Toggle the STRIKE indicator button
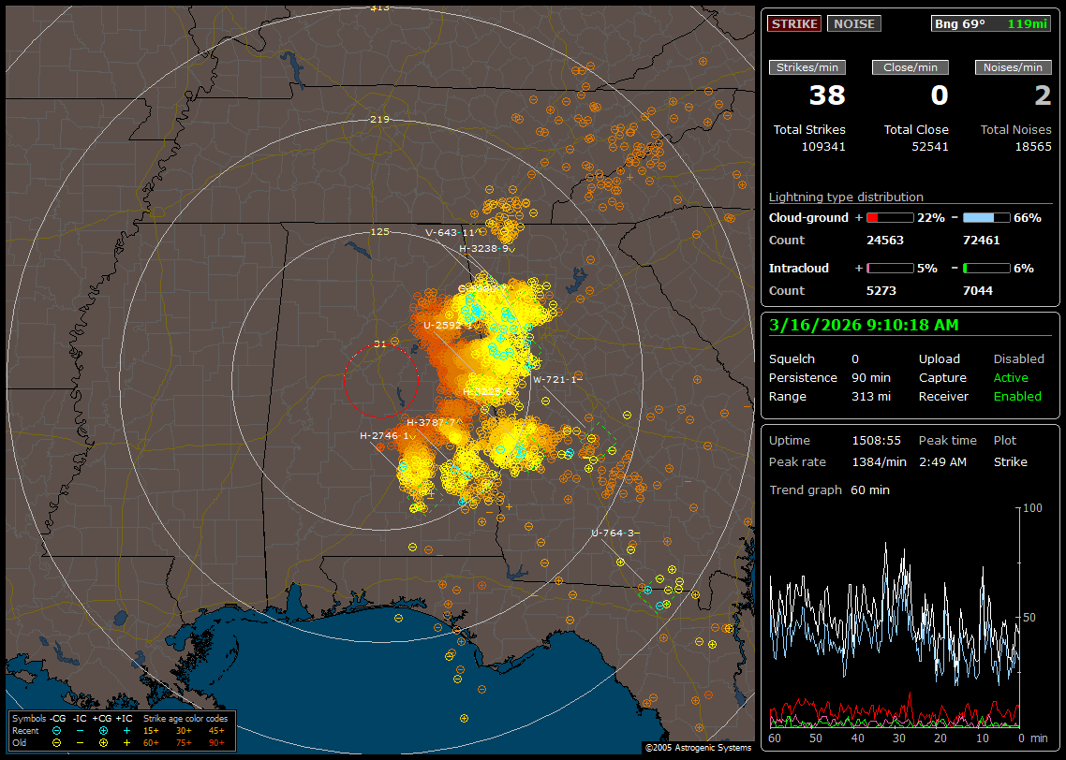The image size is (1066, 760). tap(793, 23)
